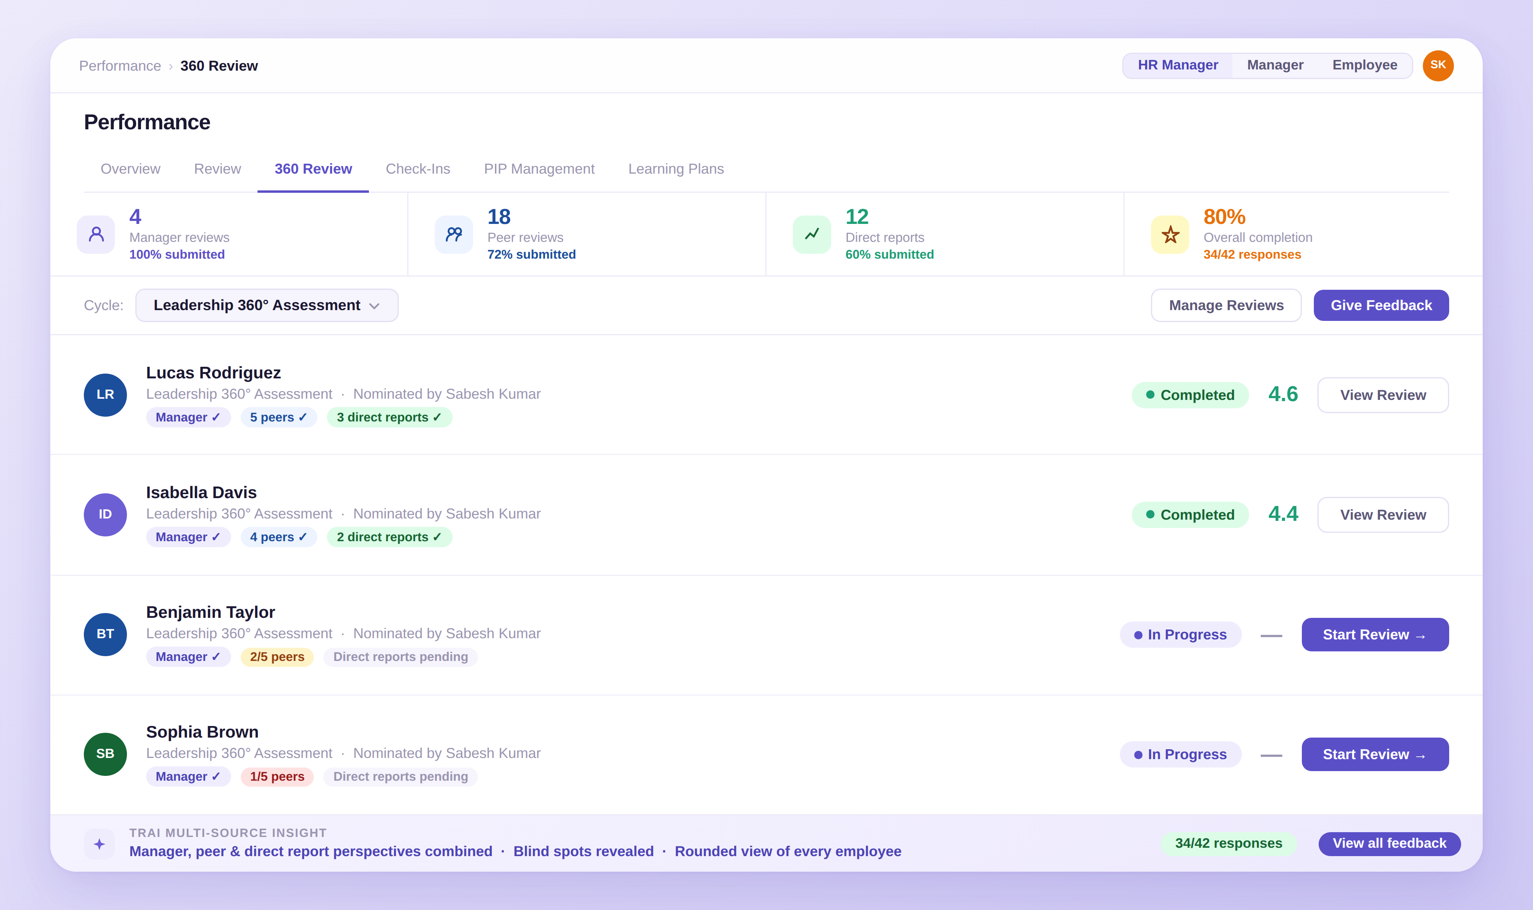Image resolution: width=1533 pixels, height=910 pixels.
Task: Switch role view to HR Manager
Action: coord(1177,65)
